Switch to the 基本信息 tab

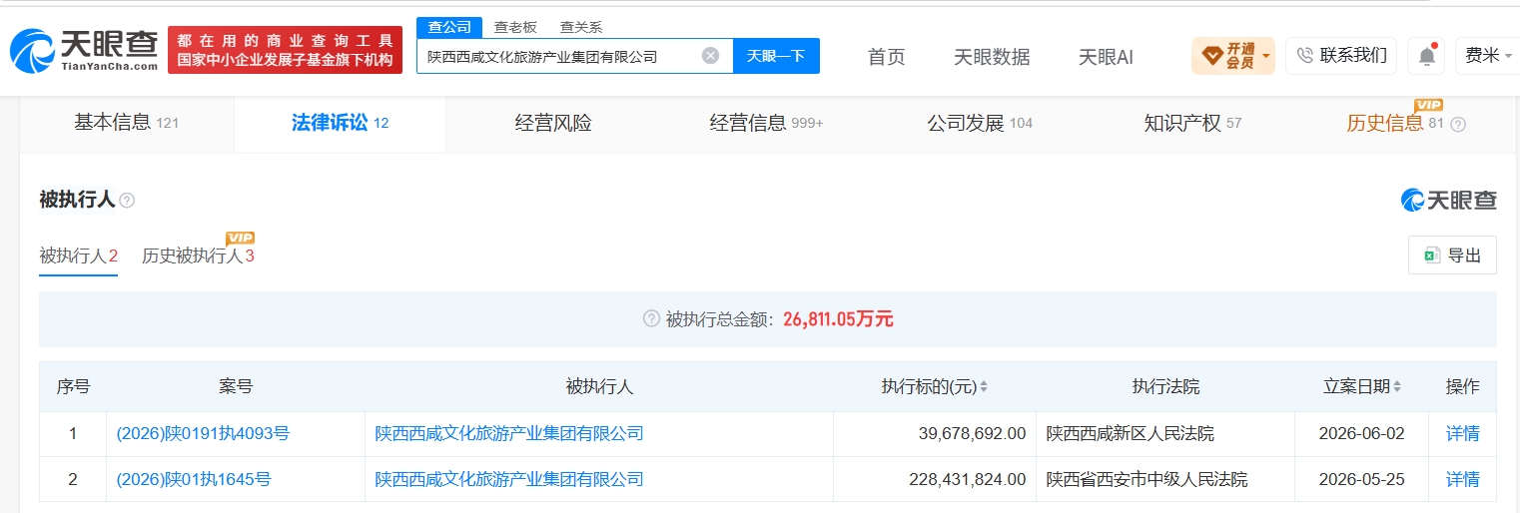click(x=126, y=124)
